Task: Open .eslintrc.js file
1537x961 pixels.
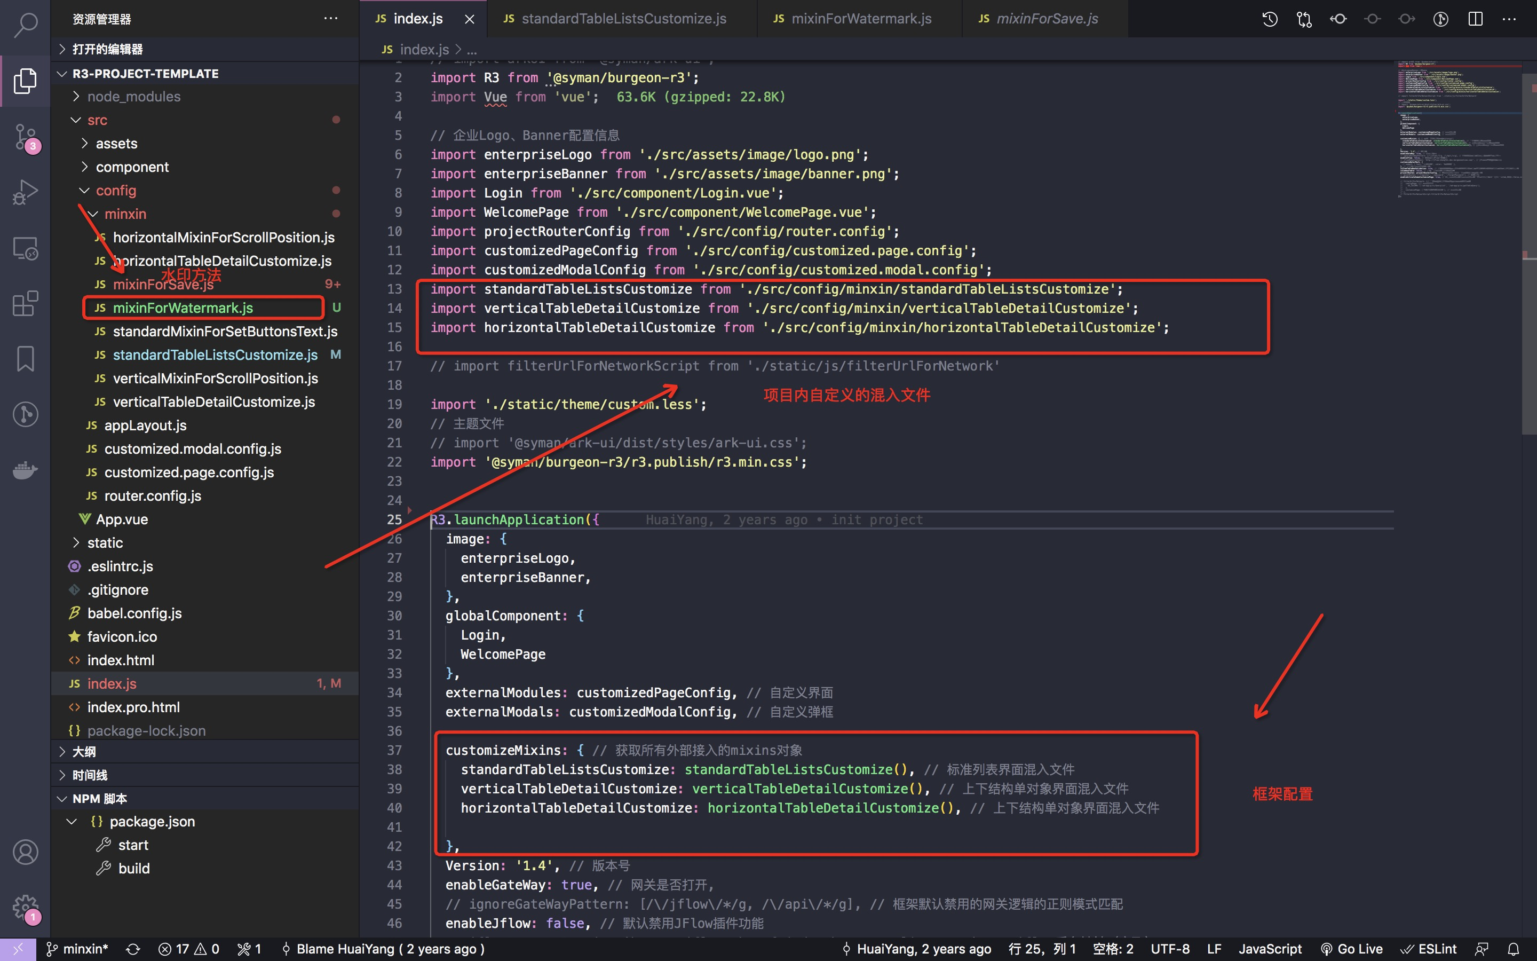Action: pyautogui.click(x=204, y=566)
